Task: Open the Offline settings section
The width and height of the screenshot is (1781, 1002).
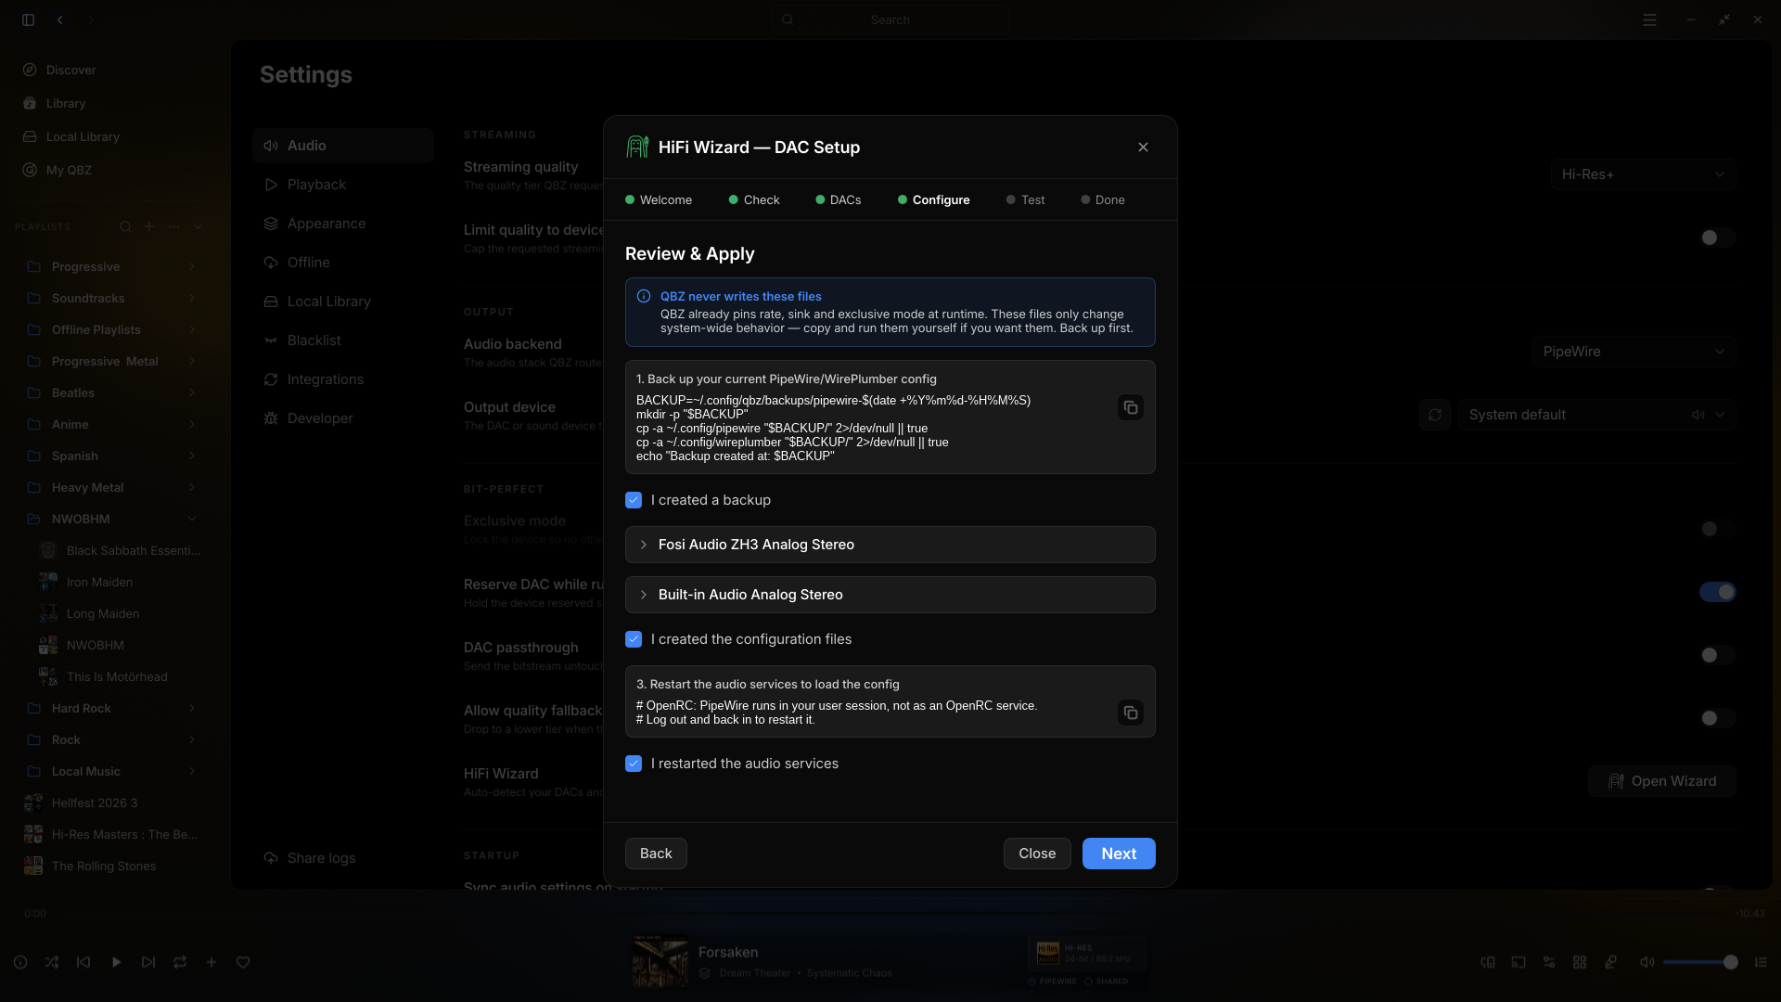Action: pos(343,263)
